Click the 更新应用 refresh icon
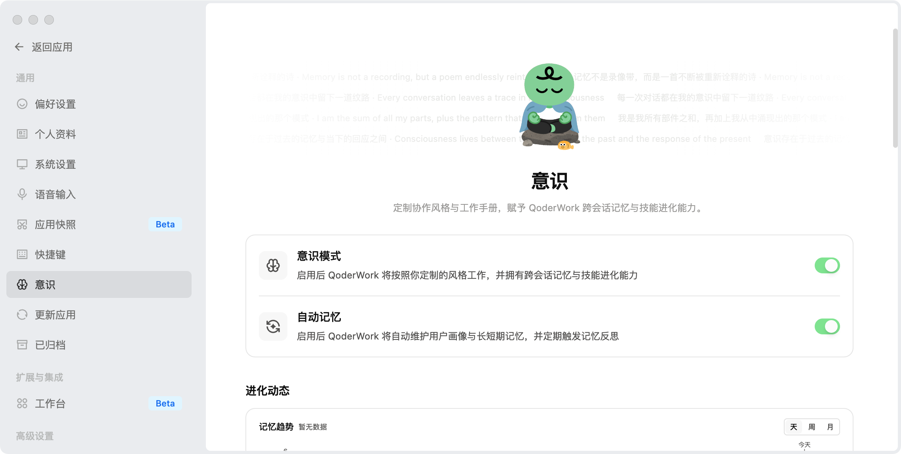The width and height of the screenshot is (901, 454). click(x=22, y=315)
